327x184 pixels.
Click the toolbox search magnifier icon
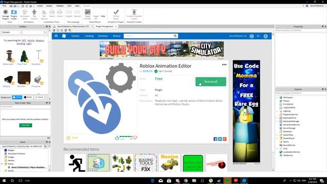click(x=44, y=32)
